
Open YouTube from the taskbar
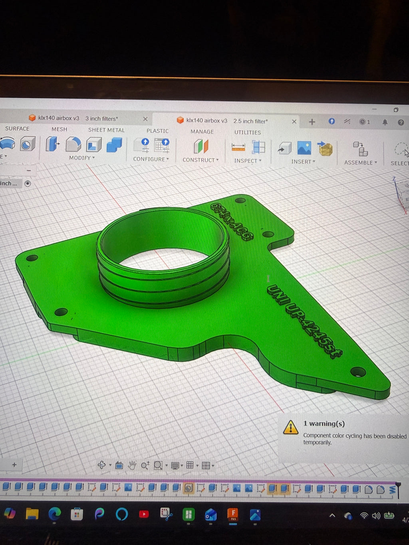click(x=144, y=514)
